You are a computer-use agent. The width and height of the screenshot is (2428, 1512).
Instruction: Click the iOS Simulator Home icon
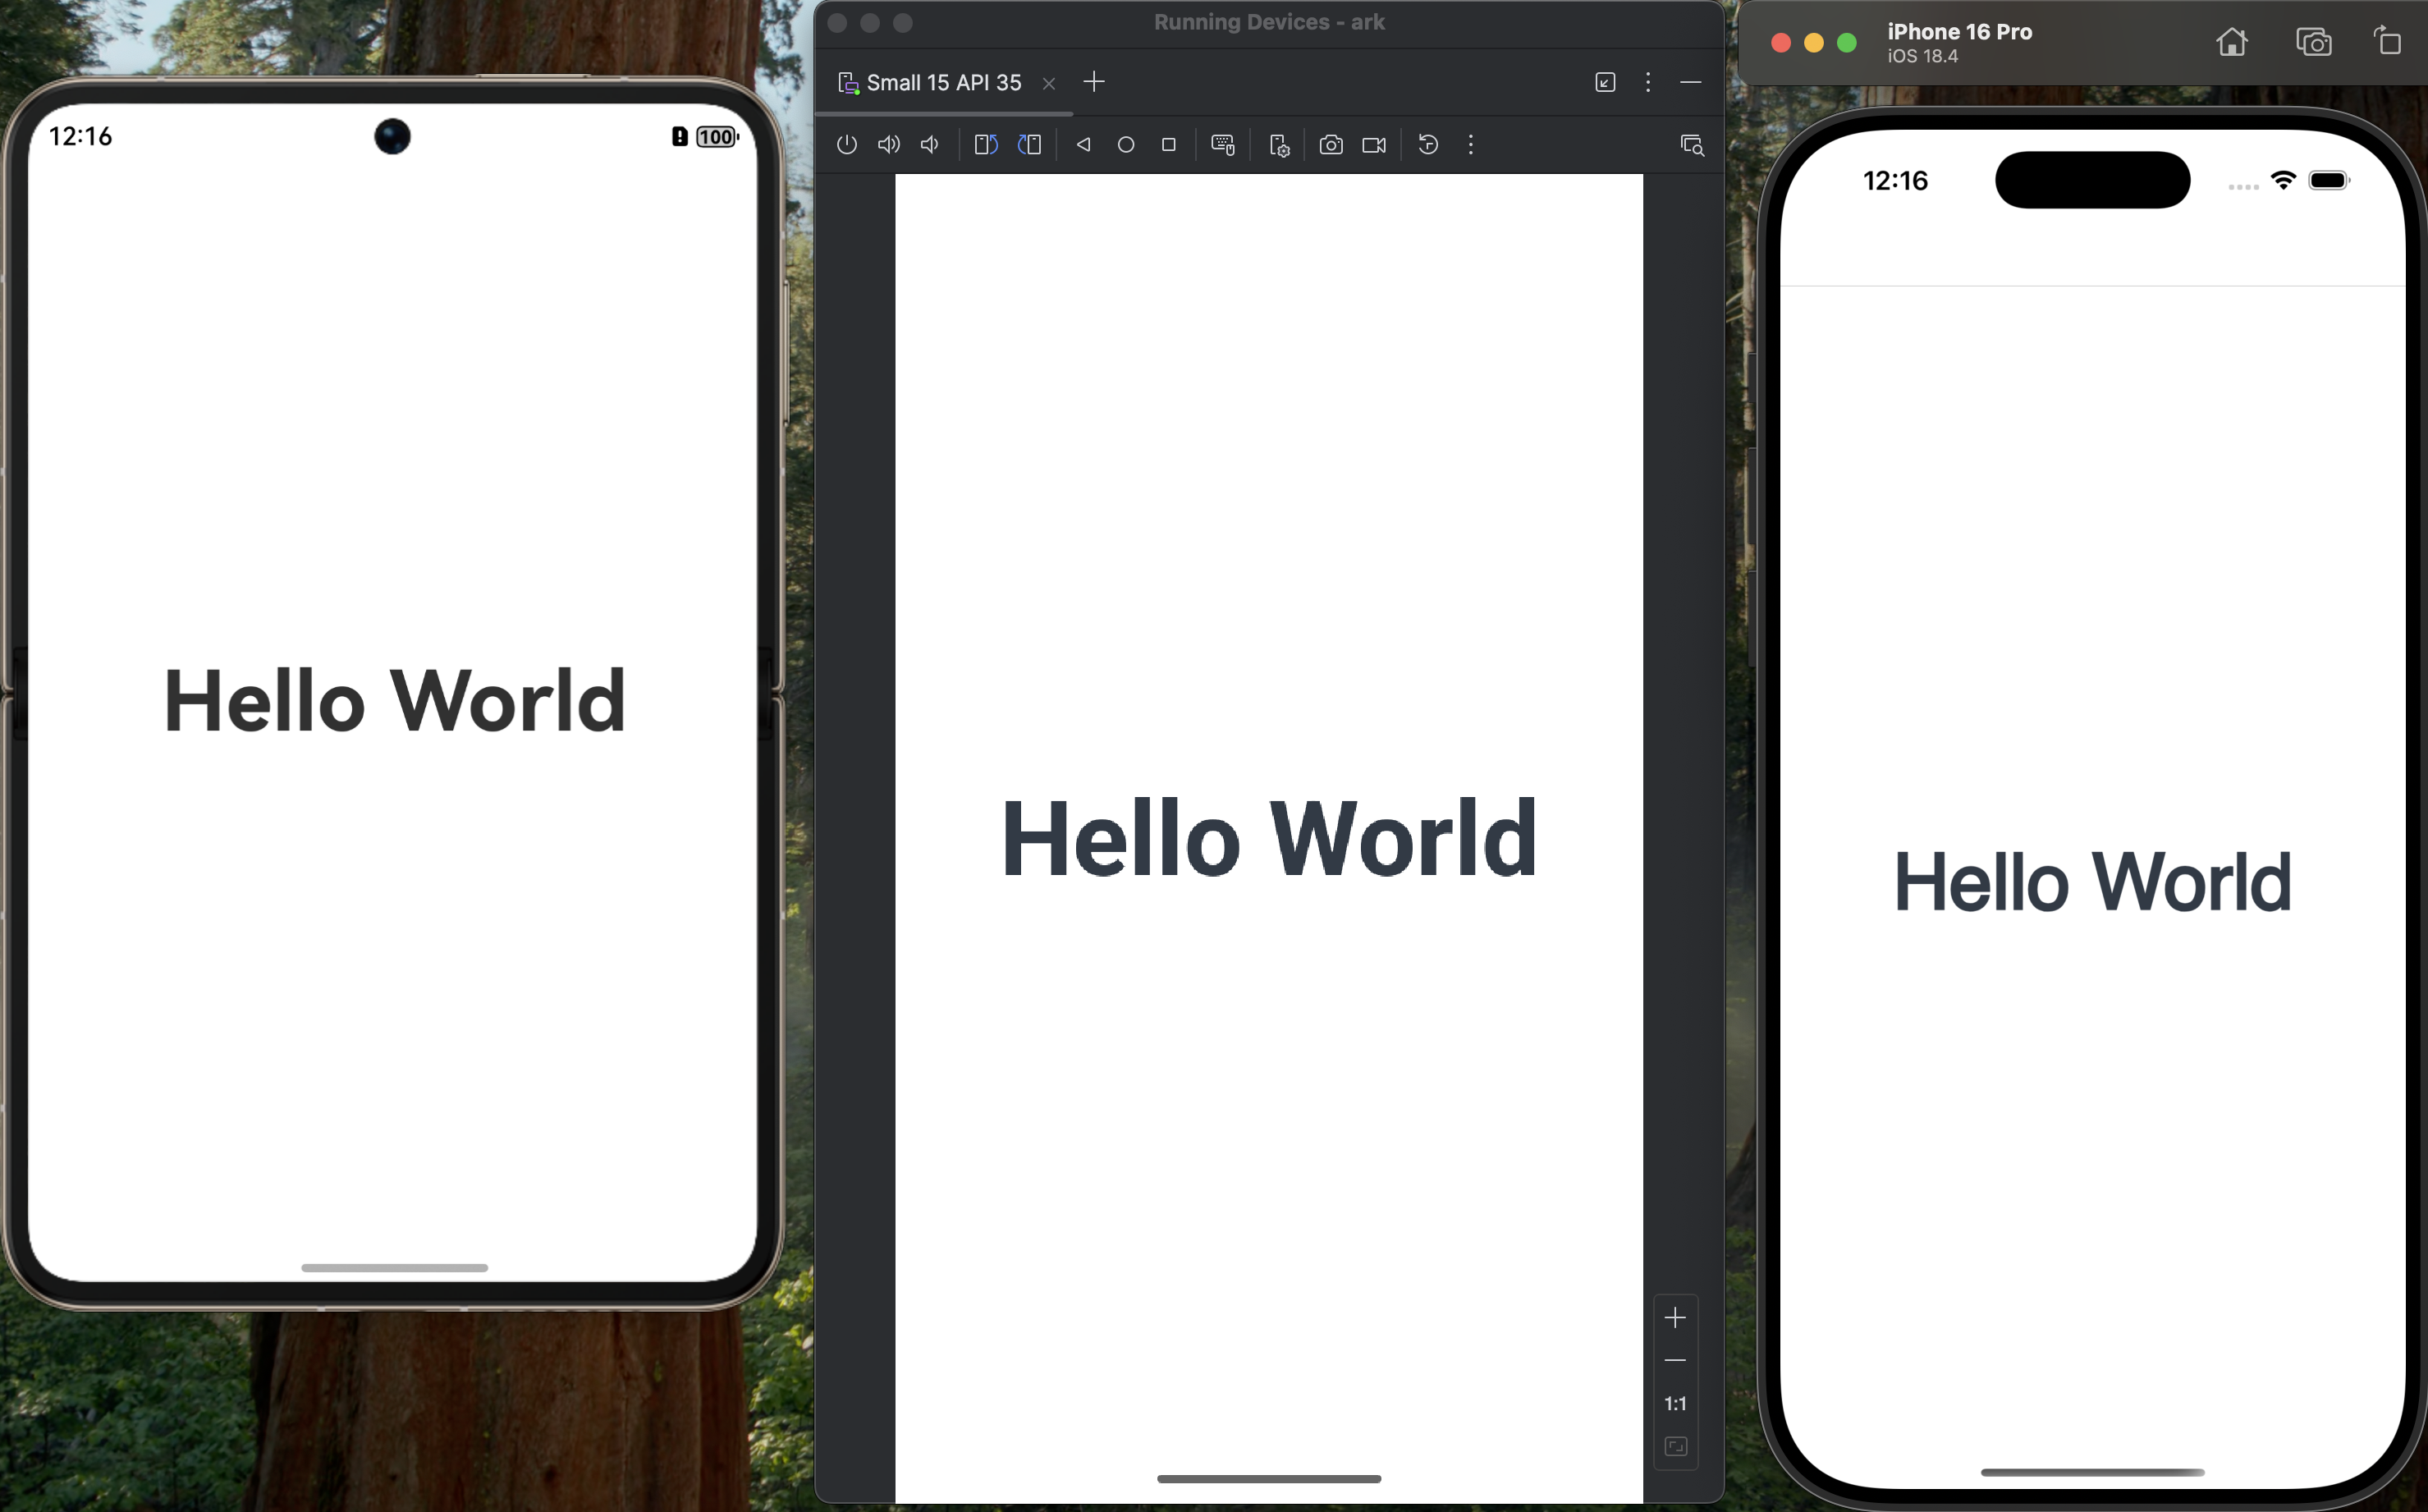pos(2231,42)
